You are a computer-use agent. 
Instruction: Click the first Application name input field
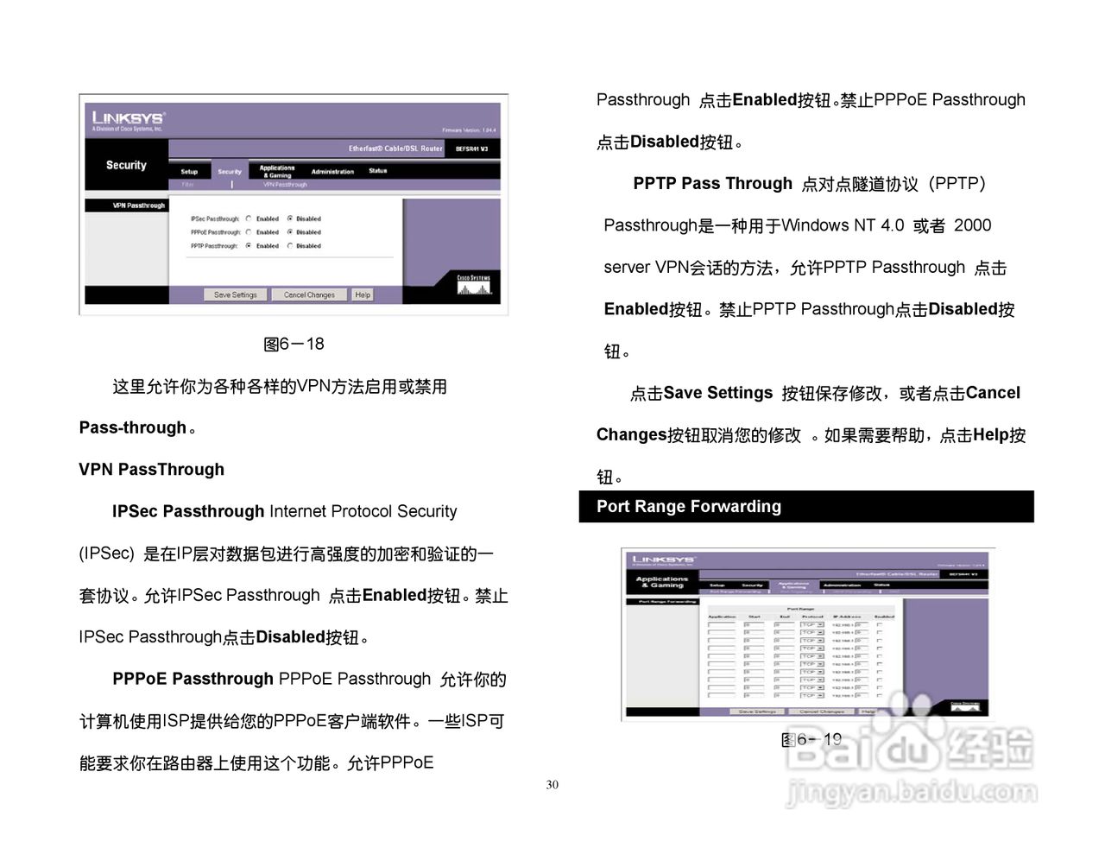[723, 623]
